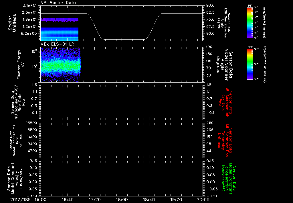Click the "9400" scanner position tick value
Viewport: 293px width, 203px height.
pyautogui.click(x=33, y=144)
